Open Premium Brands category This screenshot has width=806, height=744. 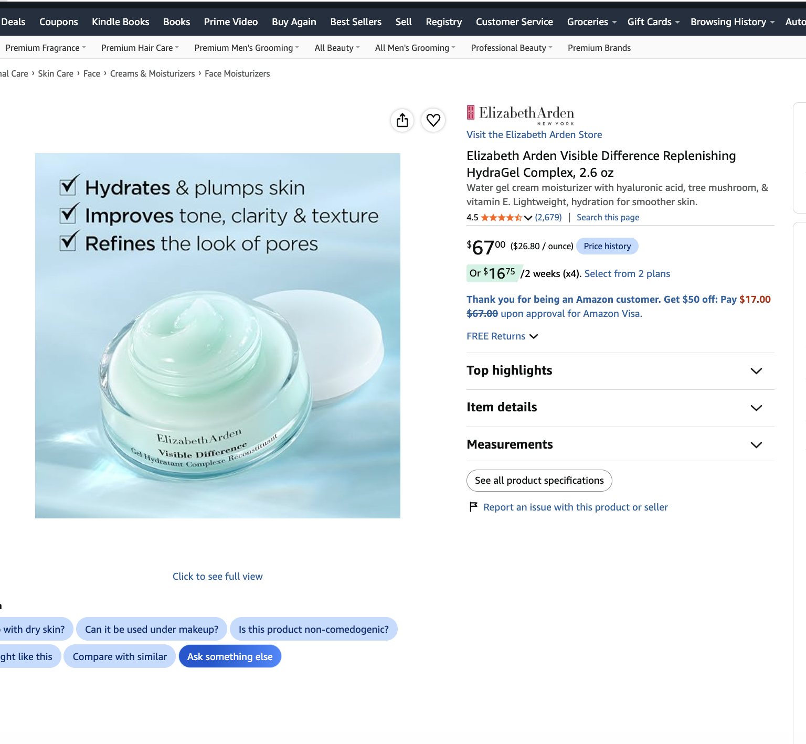click(599, 48)
